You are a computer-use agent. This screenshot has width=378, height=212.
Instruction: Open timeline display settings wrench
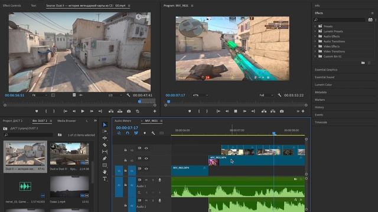click(153, 133)
